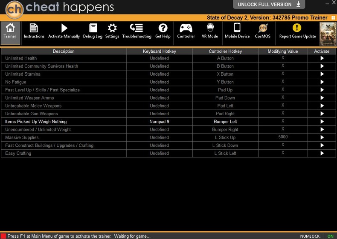Click the Y Button controller hotkey

pos(225,82)
